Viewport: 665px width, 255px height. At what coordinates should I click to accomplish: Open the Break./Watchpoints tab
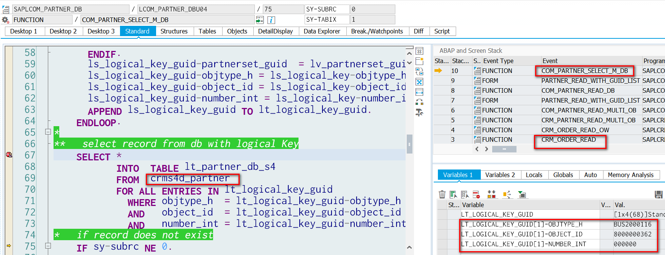[377, 31]
